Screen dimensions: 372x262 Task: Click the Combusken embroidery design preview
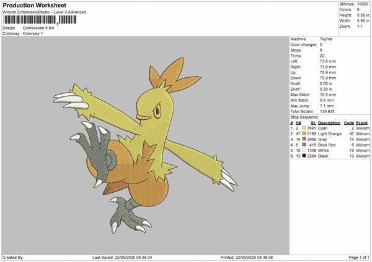click(145, 145)
